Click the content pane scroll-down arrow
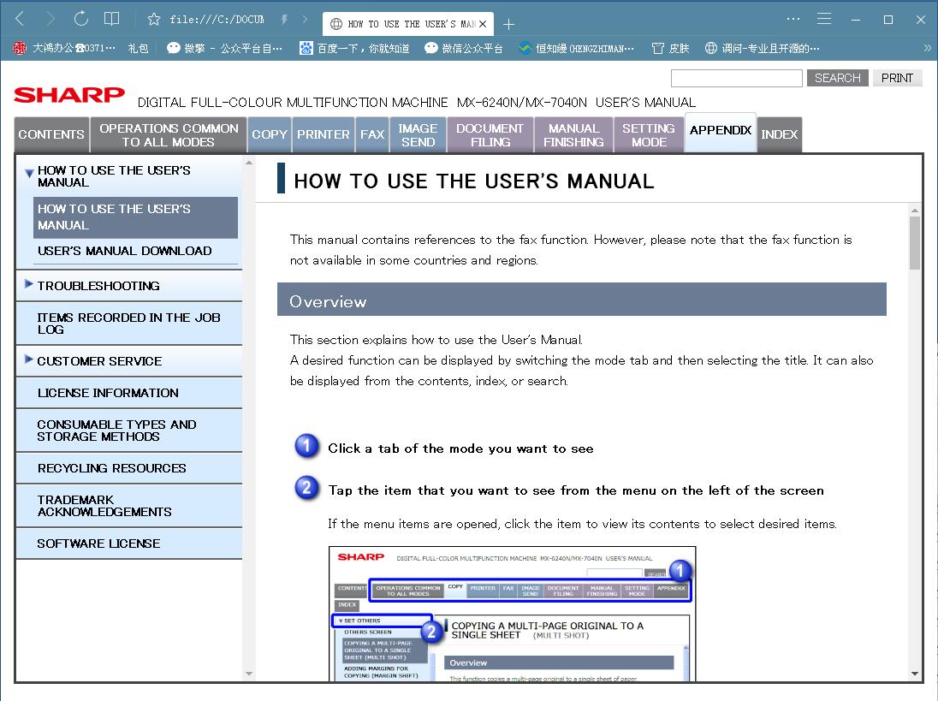 915,674
